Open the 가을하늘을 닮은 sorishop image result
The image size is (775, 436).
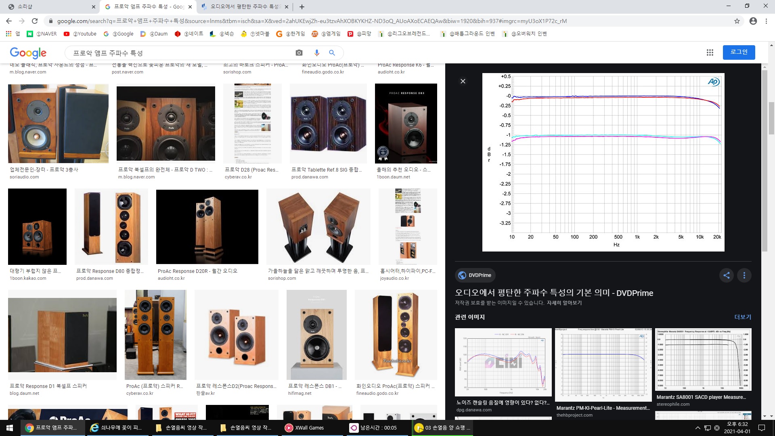coord(318,226)
